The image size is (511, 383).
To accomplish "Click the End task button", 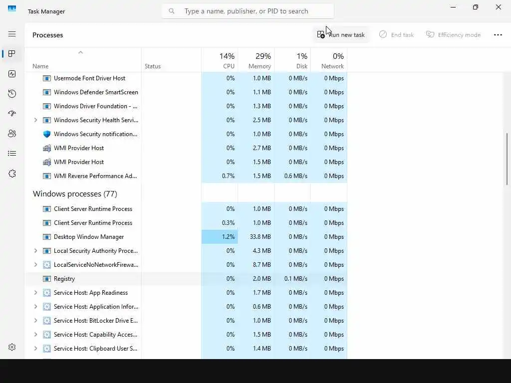I will coord(396,35).
